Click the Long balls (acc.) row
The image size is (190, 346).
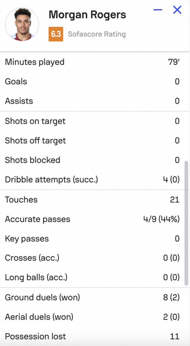point(92,277)
